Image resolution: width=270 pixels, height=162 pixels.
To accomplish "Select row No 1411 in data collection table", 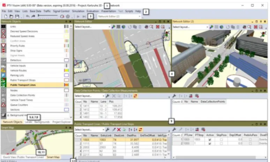I will [x=99, y=106].
